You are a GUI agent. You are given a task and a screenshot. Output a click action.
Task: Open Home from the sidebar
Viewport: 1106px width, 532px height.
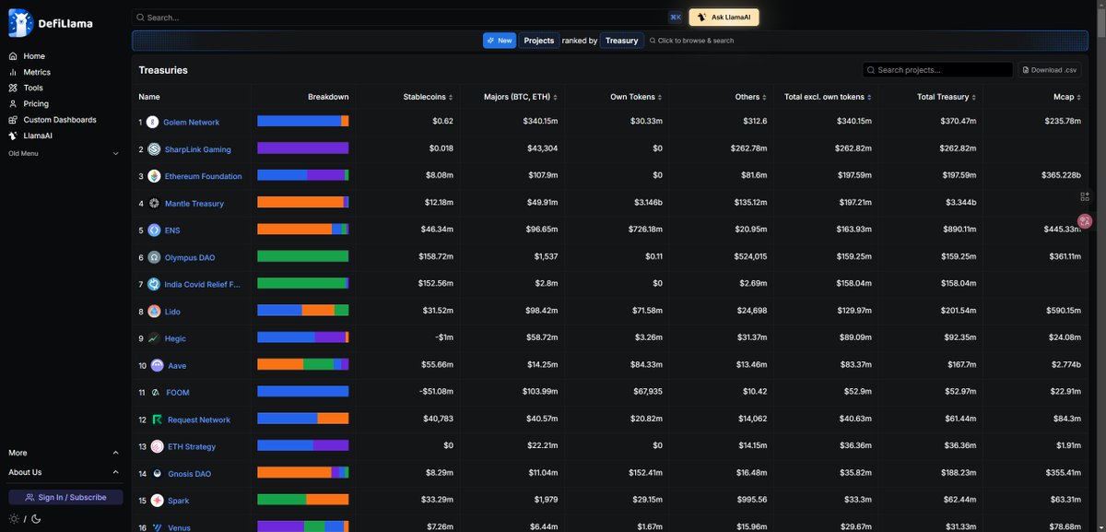(33, 56)
